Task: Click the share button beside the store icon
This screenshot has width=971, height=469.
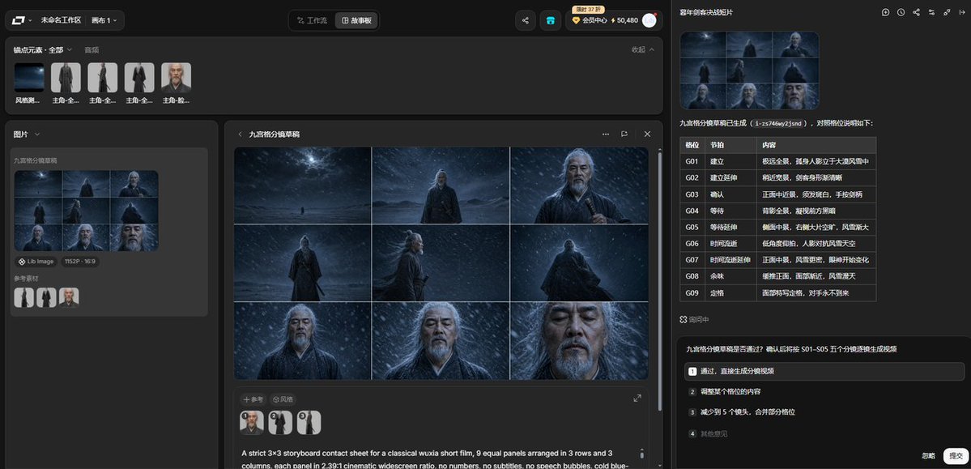Action: pos(525,20)
